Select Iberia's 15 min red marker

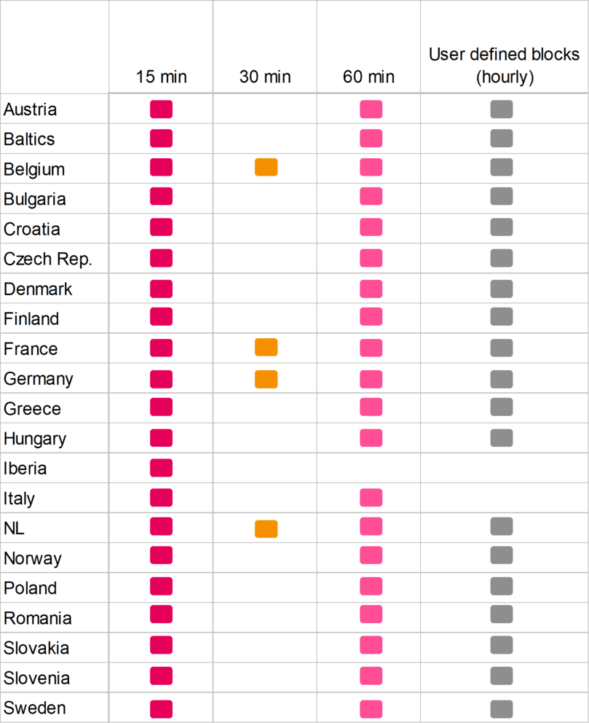[161, 468]
